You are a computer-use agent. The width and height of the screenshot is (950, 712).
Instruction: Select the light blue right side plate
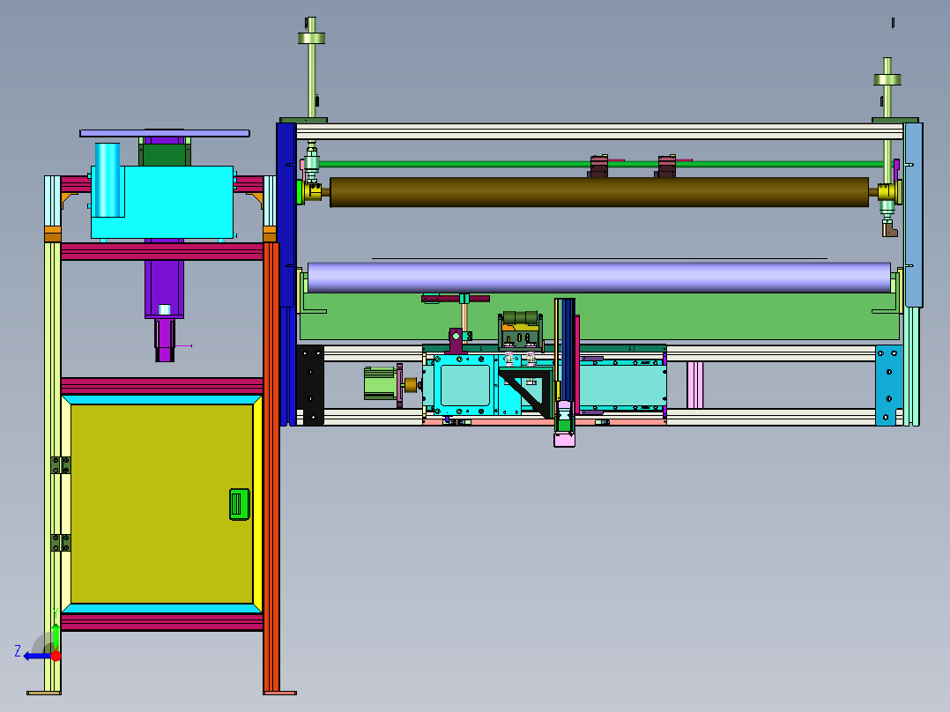pyautogui.click(x=913, y=214)
